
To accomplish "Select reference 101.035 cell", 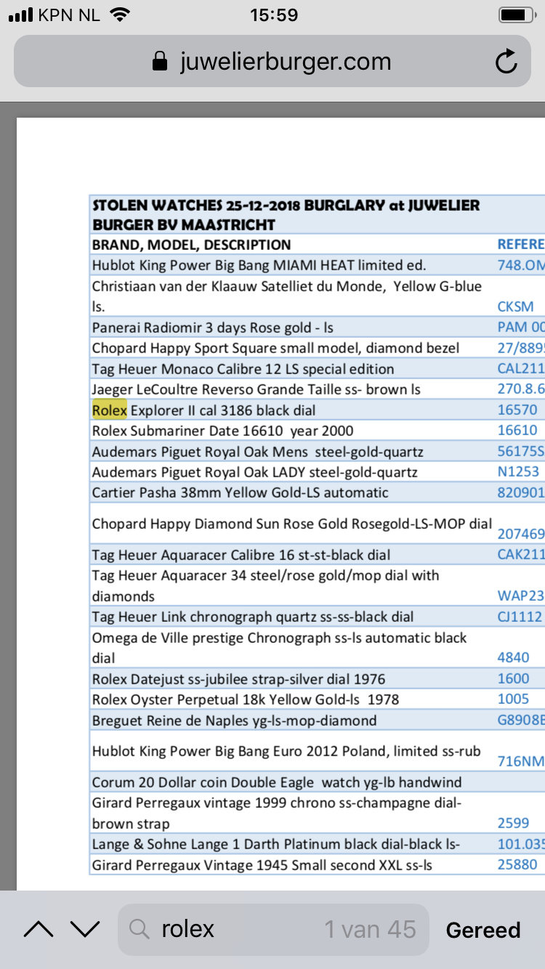I will pyautogui.click(x=520, y=845).
